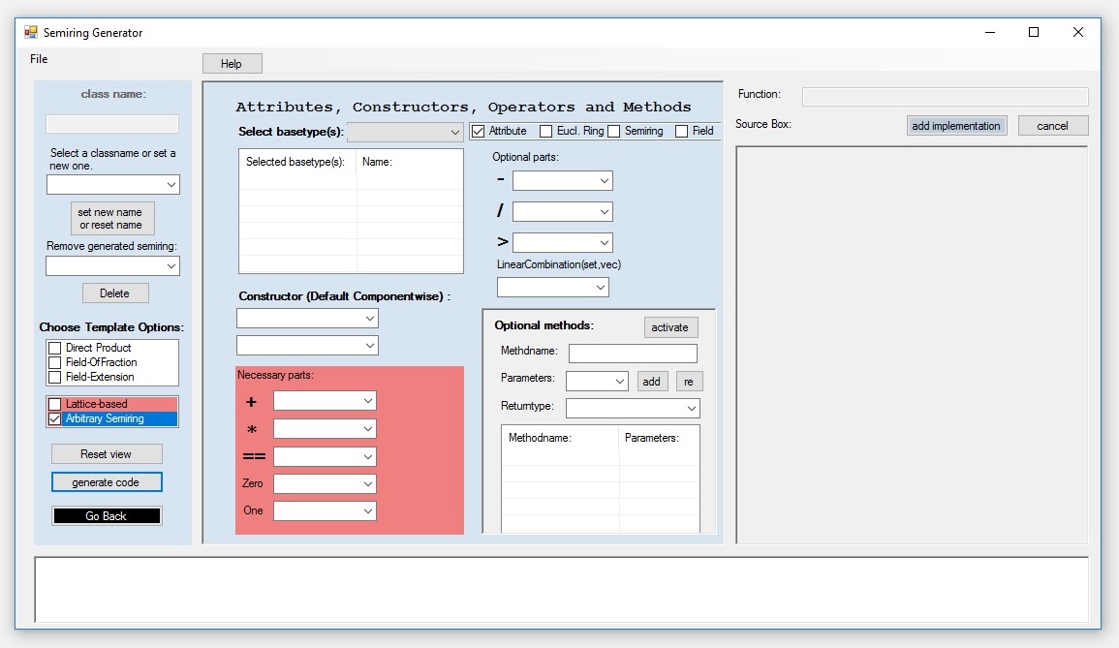The width and height of the screenshot is (1119, 648).
Task: Expand the plus operator dropdown in Necessary parts
Action: [325, 401]
